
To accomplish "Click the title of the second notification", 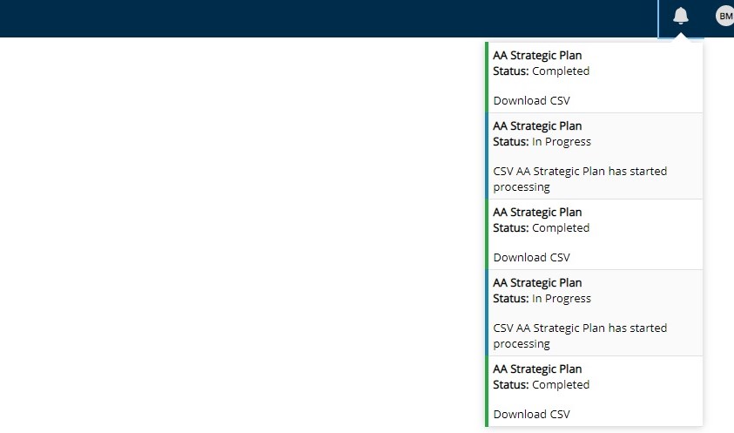I will [537, 125].
